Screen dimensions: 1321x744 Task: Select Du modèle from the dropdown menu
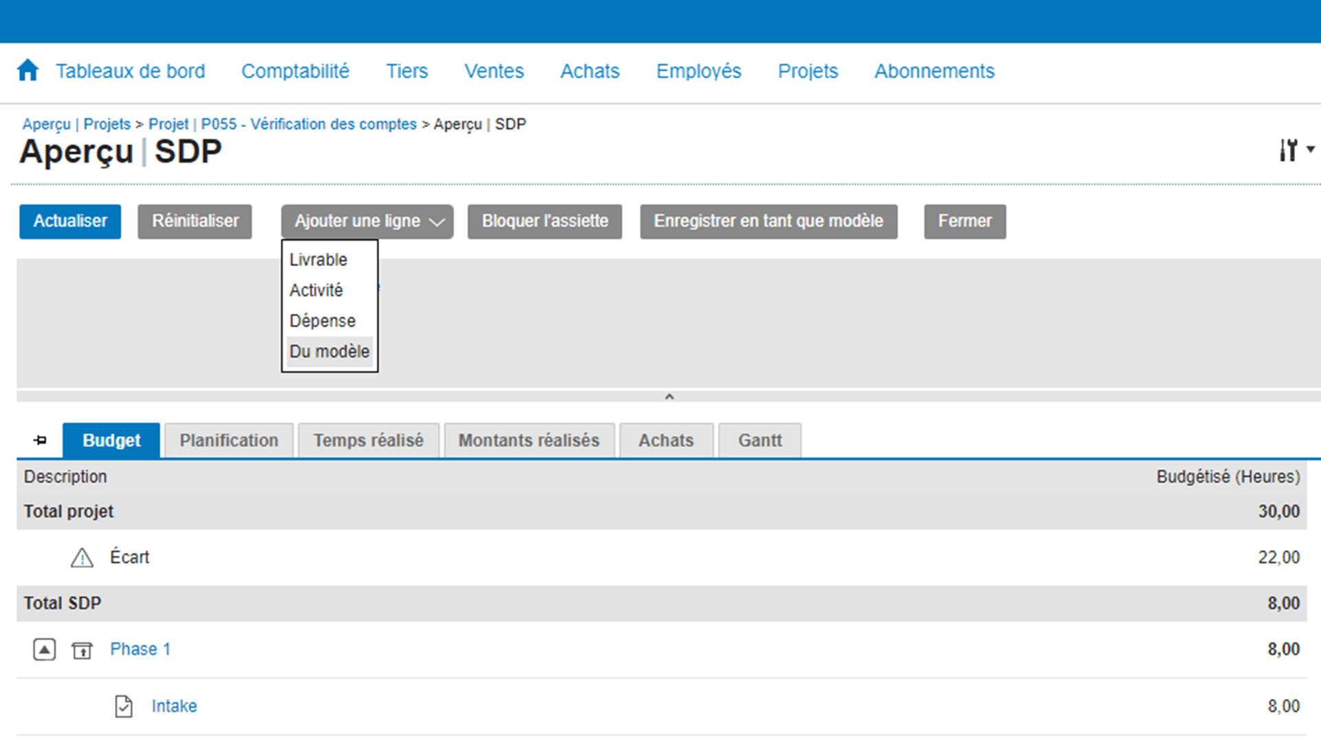pyautogui.click(x=330, y=351)
